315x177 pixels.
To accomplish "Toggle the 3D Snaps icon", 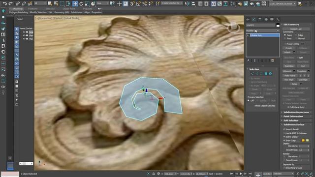I will click(132, 3).
